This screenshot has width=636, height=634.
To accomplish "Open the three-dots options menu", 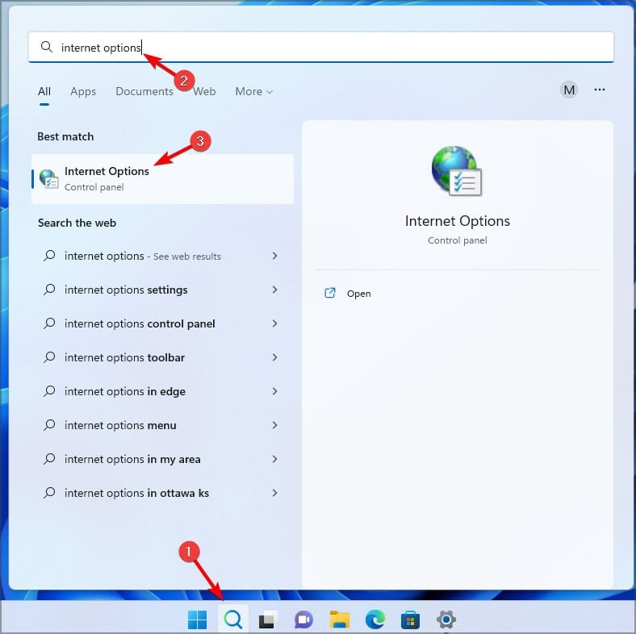I will 600,90.
